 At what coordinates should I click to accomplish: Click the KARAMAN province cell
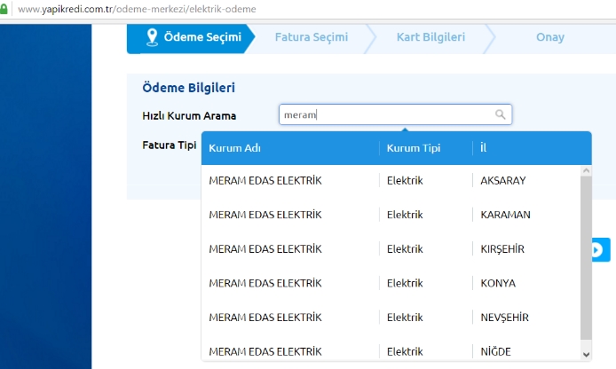click(505, 215)
